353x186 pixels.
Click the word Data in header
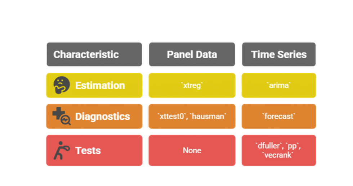coord(205,54)
